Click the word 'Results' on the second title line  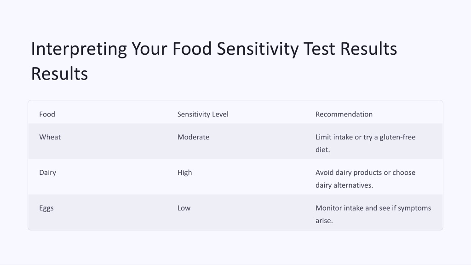[x=59, y=74]
